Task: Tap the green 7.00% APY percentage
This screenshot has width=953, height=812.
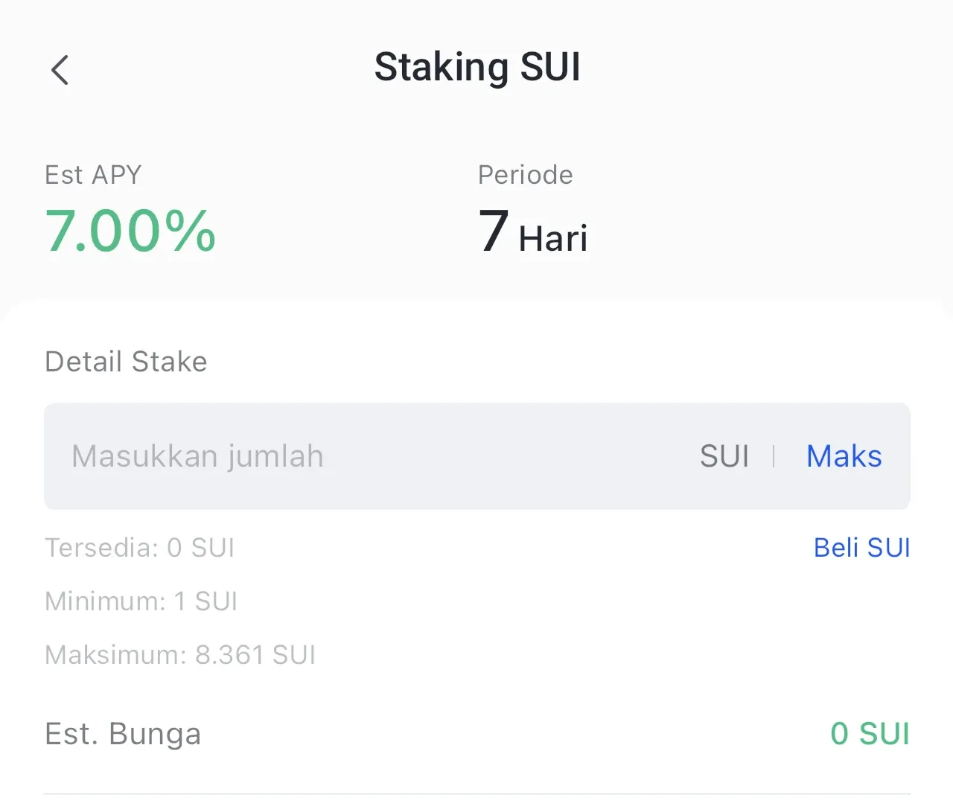Action: click(x=130, y=231)
